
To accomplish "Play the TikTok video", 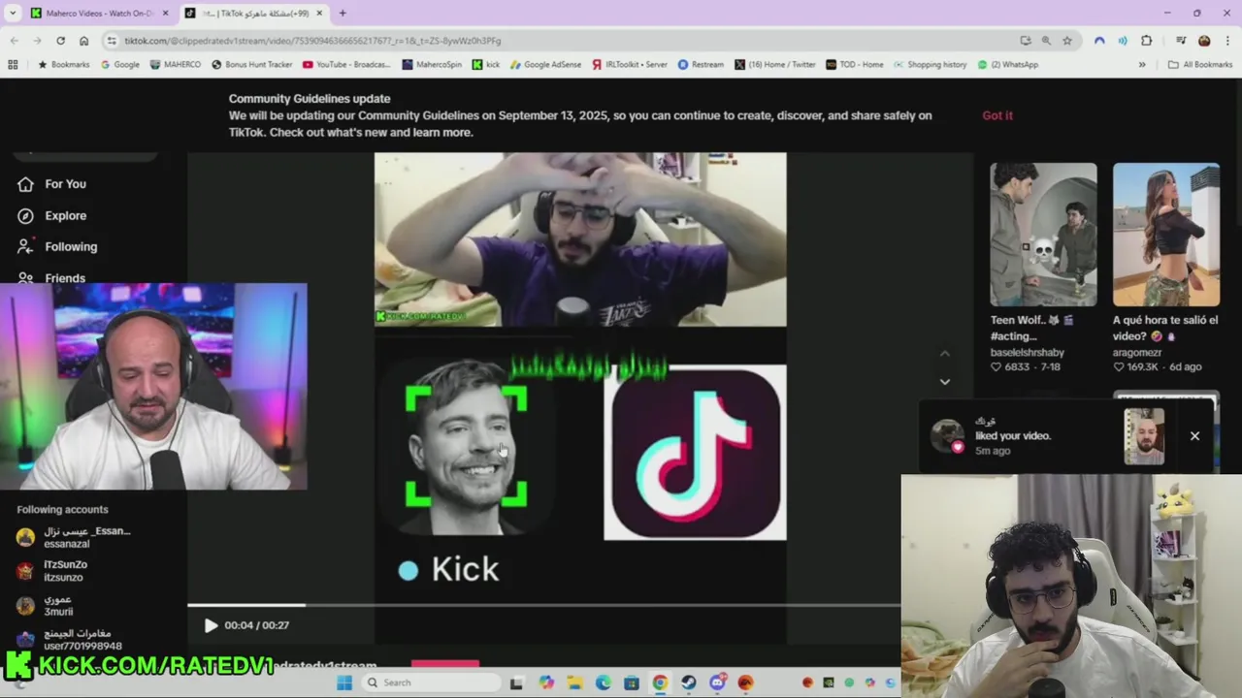I will 211,625.
